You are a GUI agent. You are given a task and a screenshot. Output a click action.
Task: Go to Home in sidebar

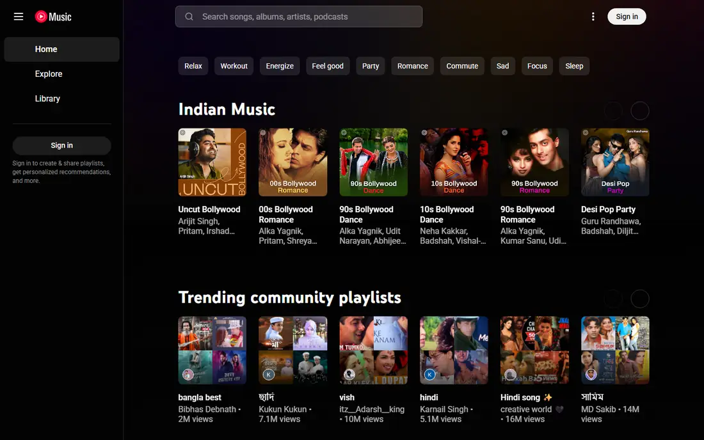click(61, 49)
